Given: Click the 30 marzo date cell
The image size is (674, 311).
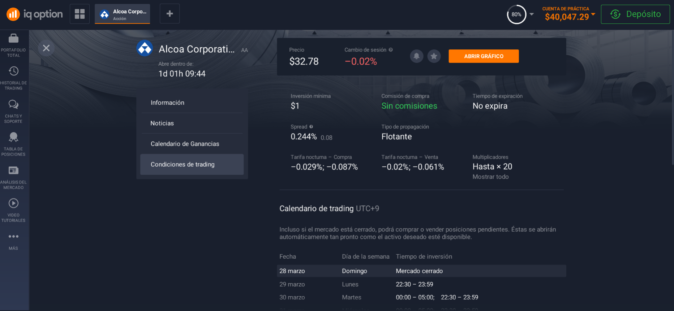Looking at the screenshot, I should [292, 297].
